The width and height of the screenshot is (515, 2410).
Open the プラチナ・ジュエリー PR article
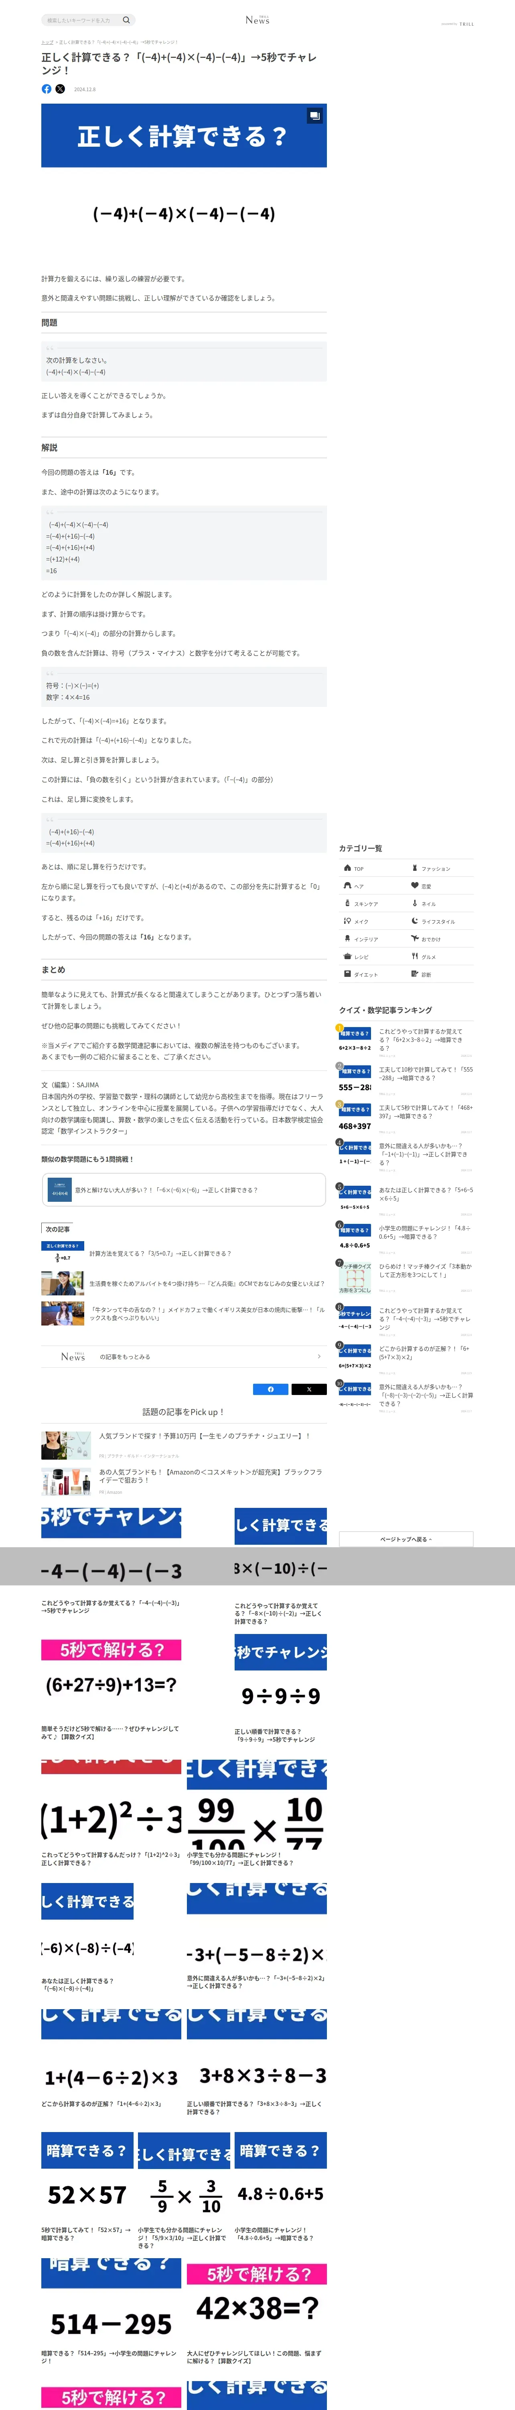pos(183,1446)
